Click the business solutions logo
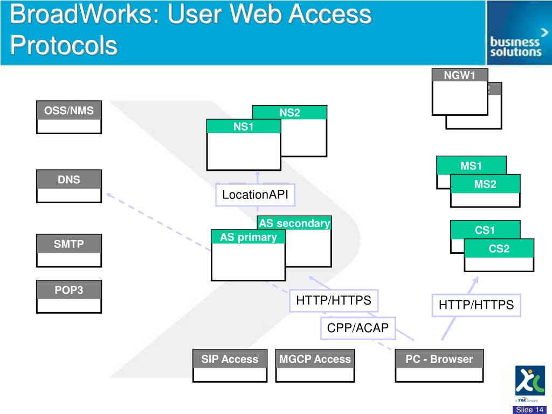Screen dimensions: 552x414 (x=519, y=33)
